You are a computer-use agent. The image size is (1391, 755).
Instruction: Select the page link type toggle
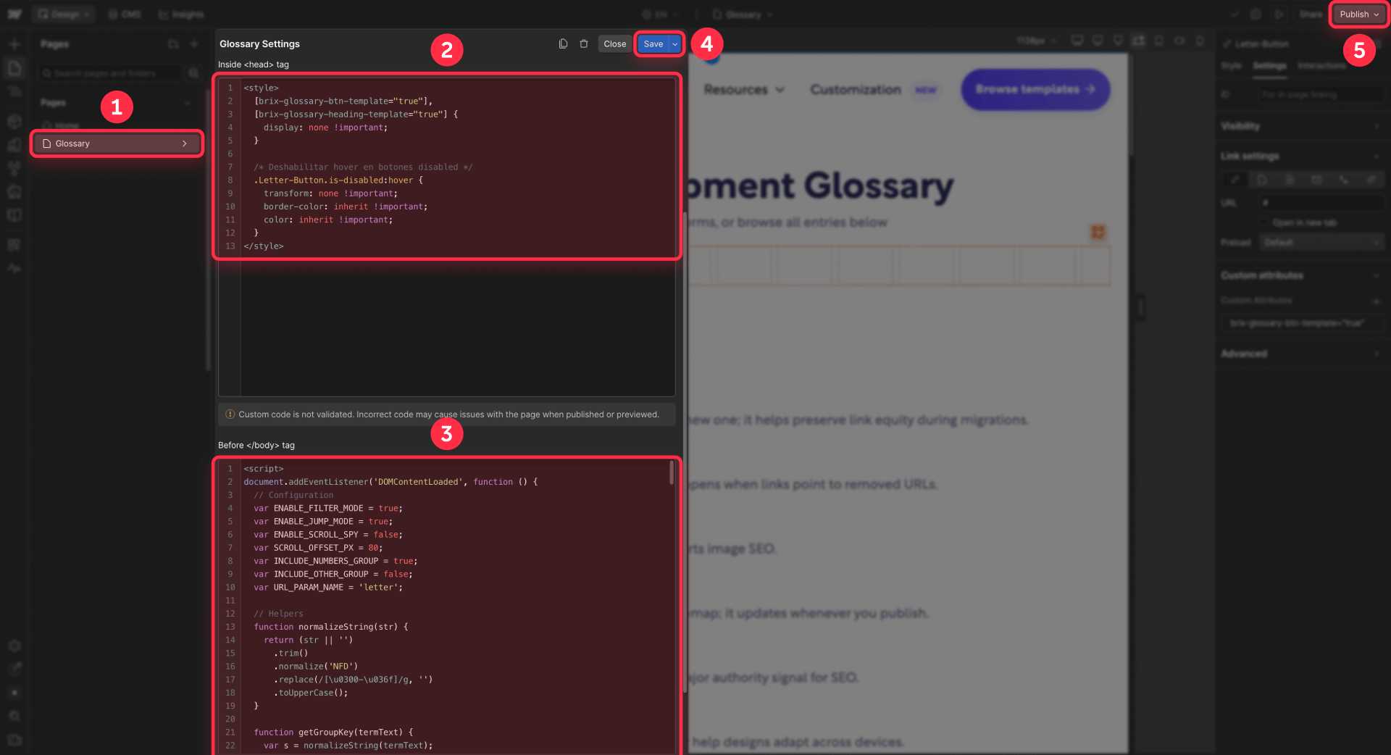[x=1262, y=179]
